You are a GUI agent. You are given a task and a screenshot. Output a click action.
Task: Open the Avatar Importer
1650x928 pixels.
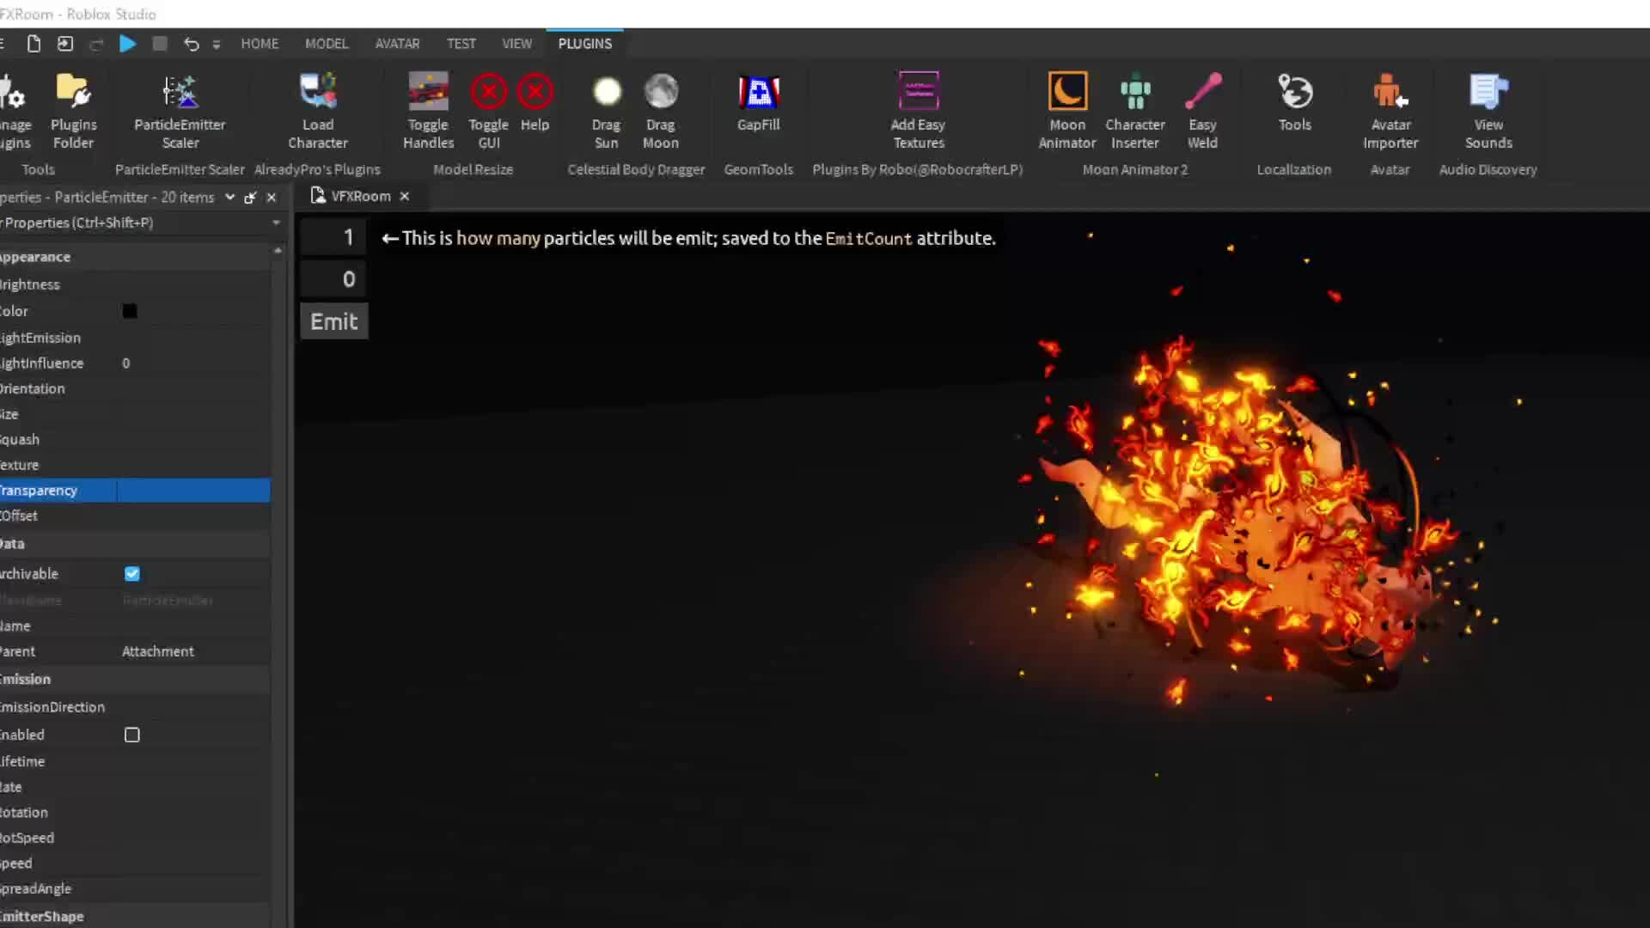tap(1391, 110)
